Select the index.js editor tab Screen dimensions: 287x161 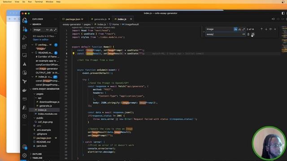[x=122, y=19]
